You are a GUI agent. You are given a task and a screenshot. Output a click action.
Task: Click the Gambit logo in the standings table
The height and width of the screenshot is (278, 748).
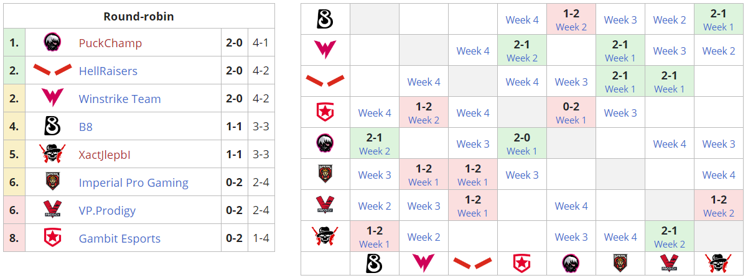(52, 238)
